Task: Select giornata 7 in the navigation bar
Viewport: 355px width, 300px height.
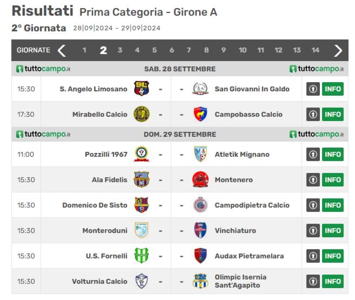Action: [x=189, y=50]
